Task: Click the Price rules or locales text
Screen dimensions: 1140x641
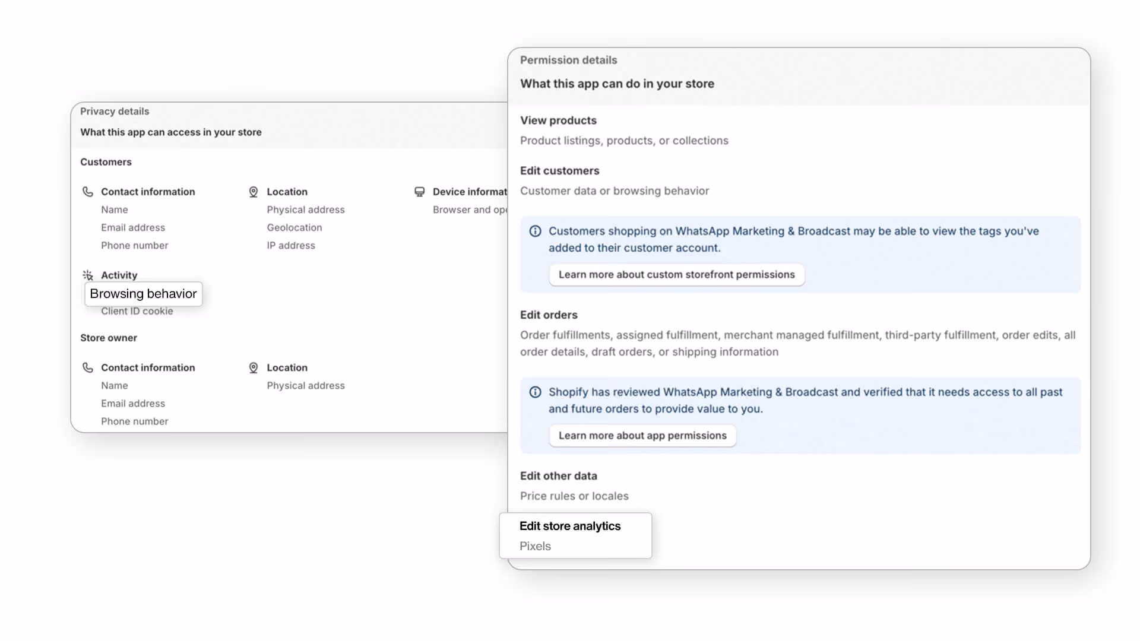Action: coord(574,496)
